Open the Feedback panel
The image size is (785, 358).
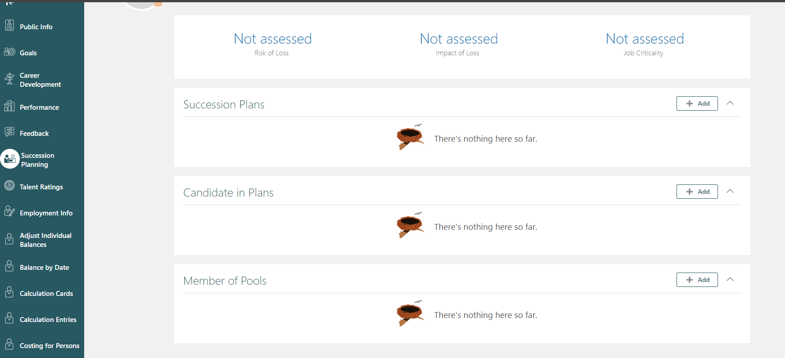pos(34,133)
